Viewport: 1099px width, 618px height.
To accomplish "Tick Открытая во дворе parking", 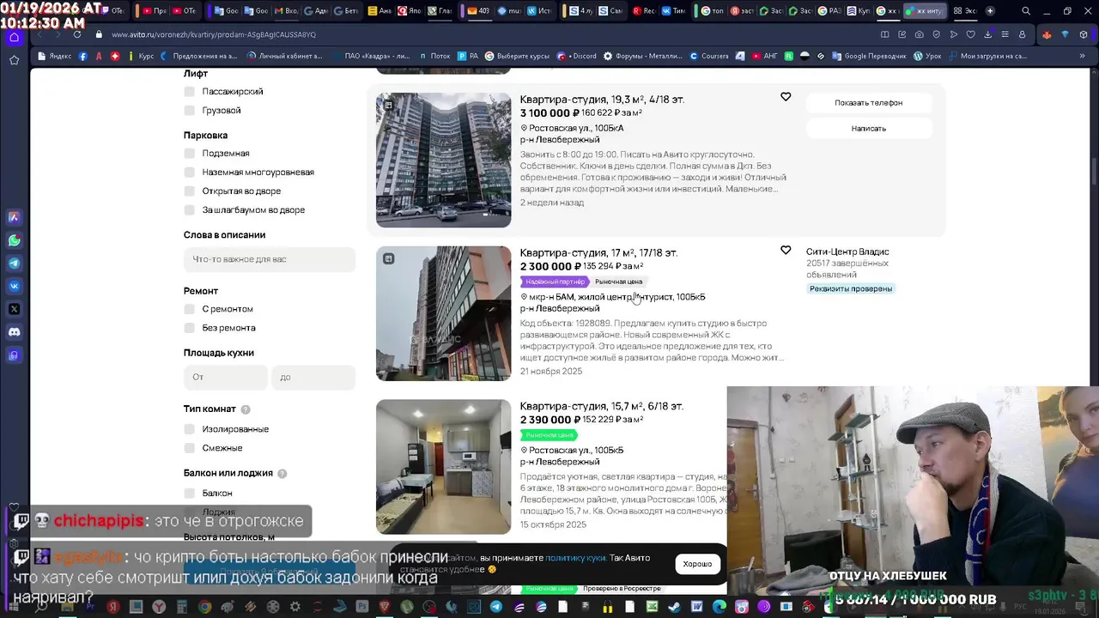I will pos(189,191).
